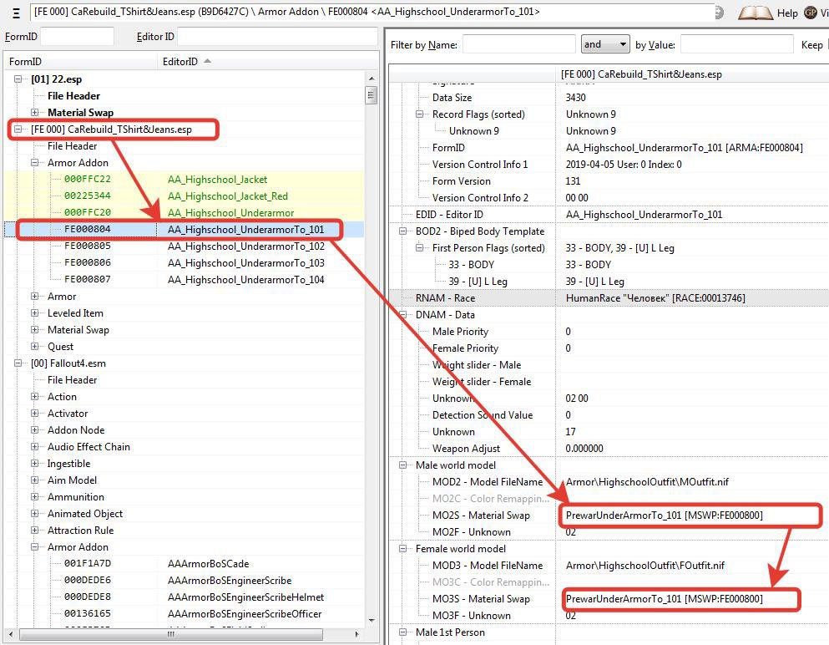Open the hamburger main menu icon

click(17, 13)
